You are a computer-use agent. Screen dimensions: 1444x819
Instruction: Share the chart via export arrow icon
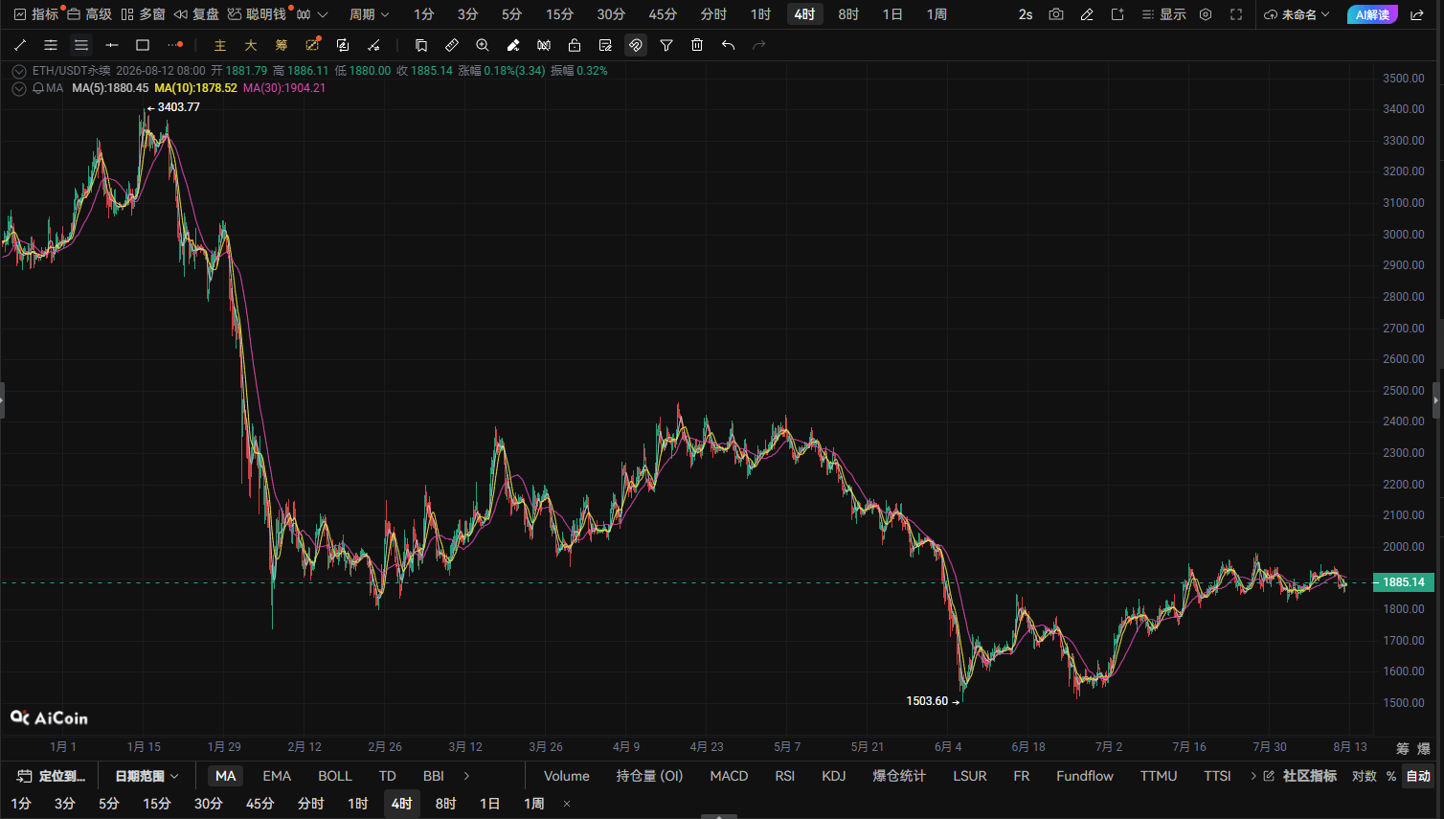[x=1417, y=14]
